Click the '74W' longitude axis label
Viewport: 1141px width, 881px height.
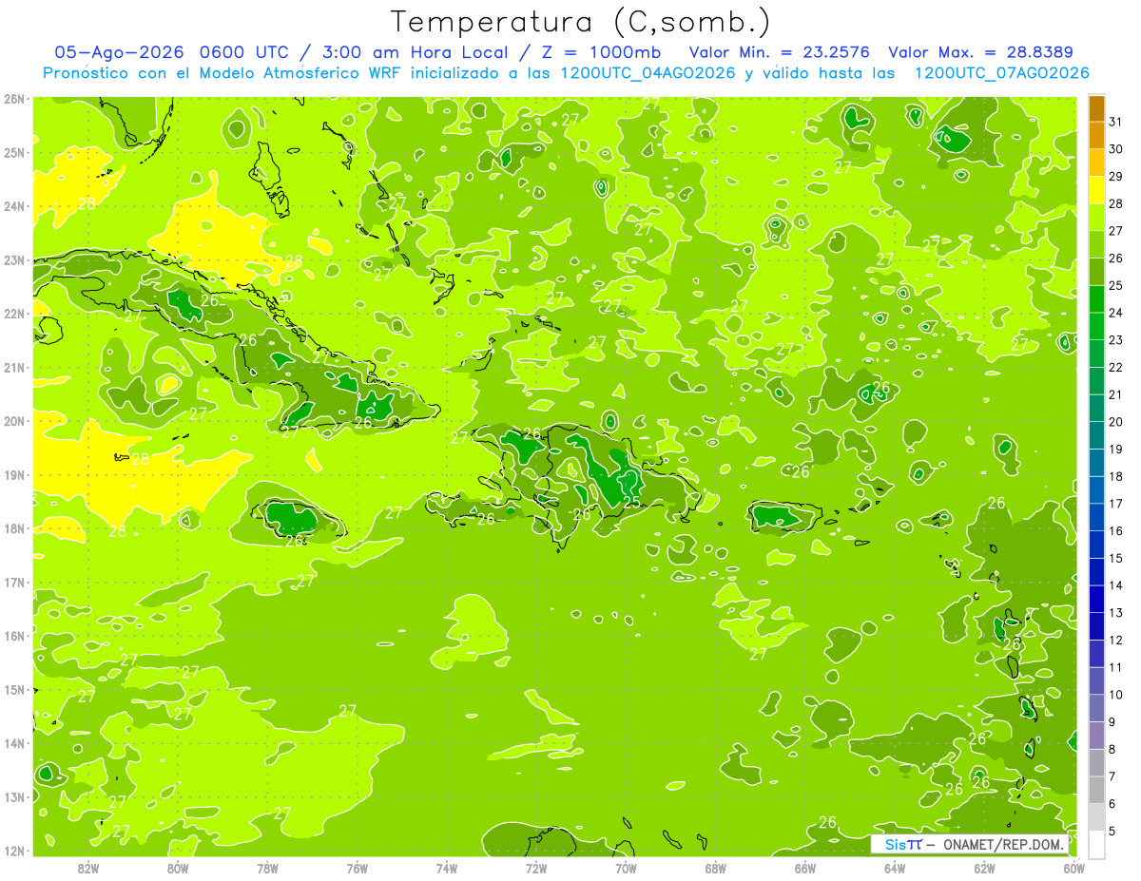(x=447, y=868)
